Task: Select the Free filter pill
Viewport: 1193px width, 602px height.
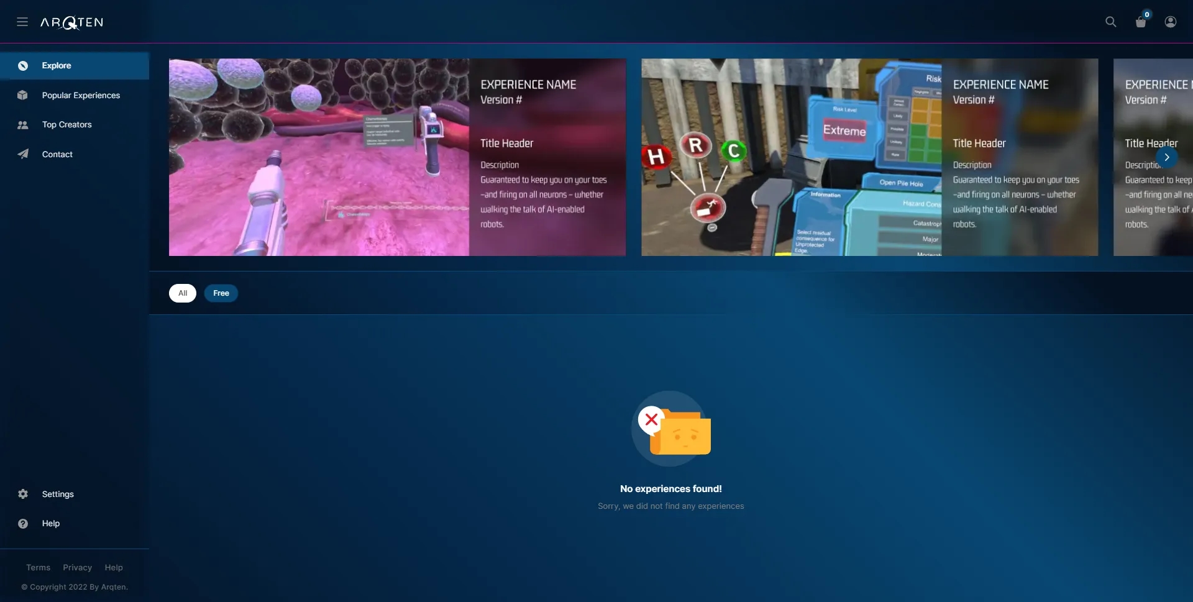Action: (221, 293)
